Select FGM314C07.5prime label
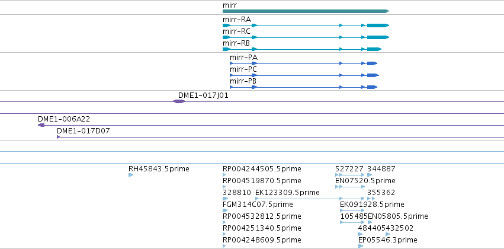The image size is (504, 249). [x=258, y=205]
